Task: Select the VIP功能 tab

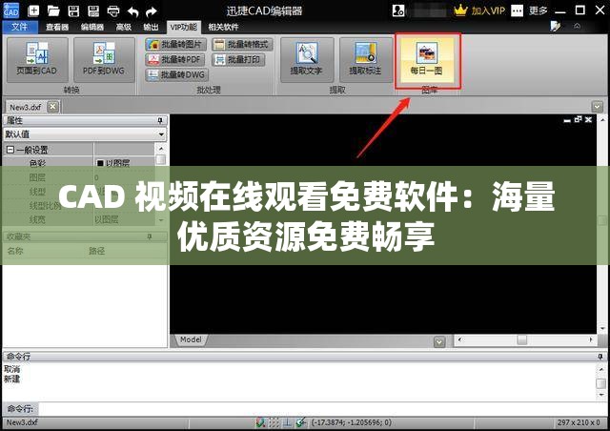Action: pyautogui.click(x=184, y=27)
